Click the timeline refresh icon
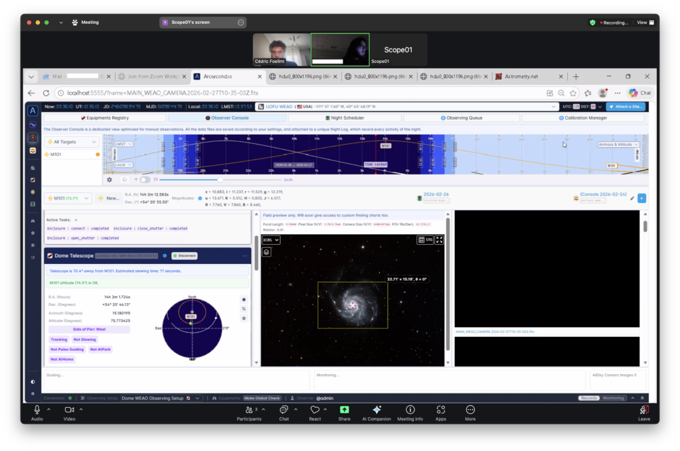The image size is (680, 451). point(124,179)
